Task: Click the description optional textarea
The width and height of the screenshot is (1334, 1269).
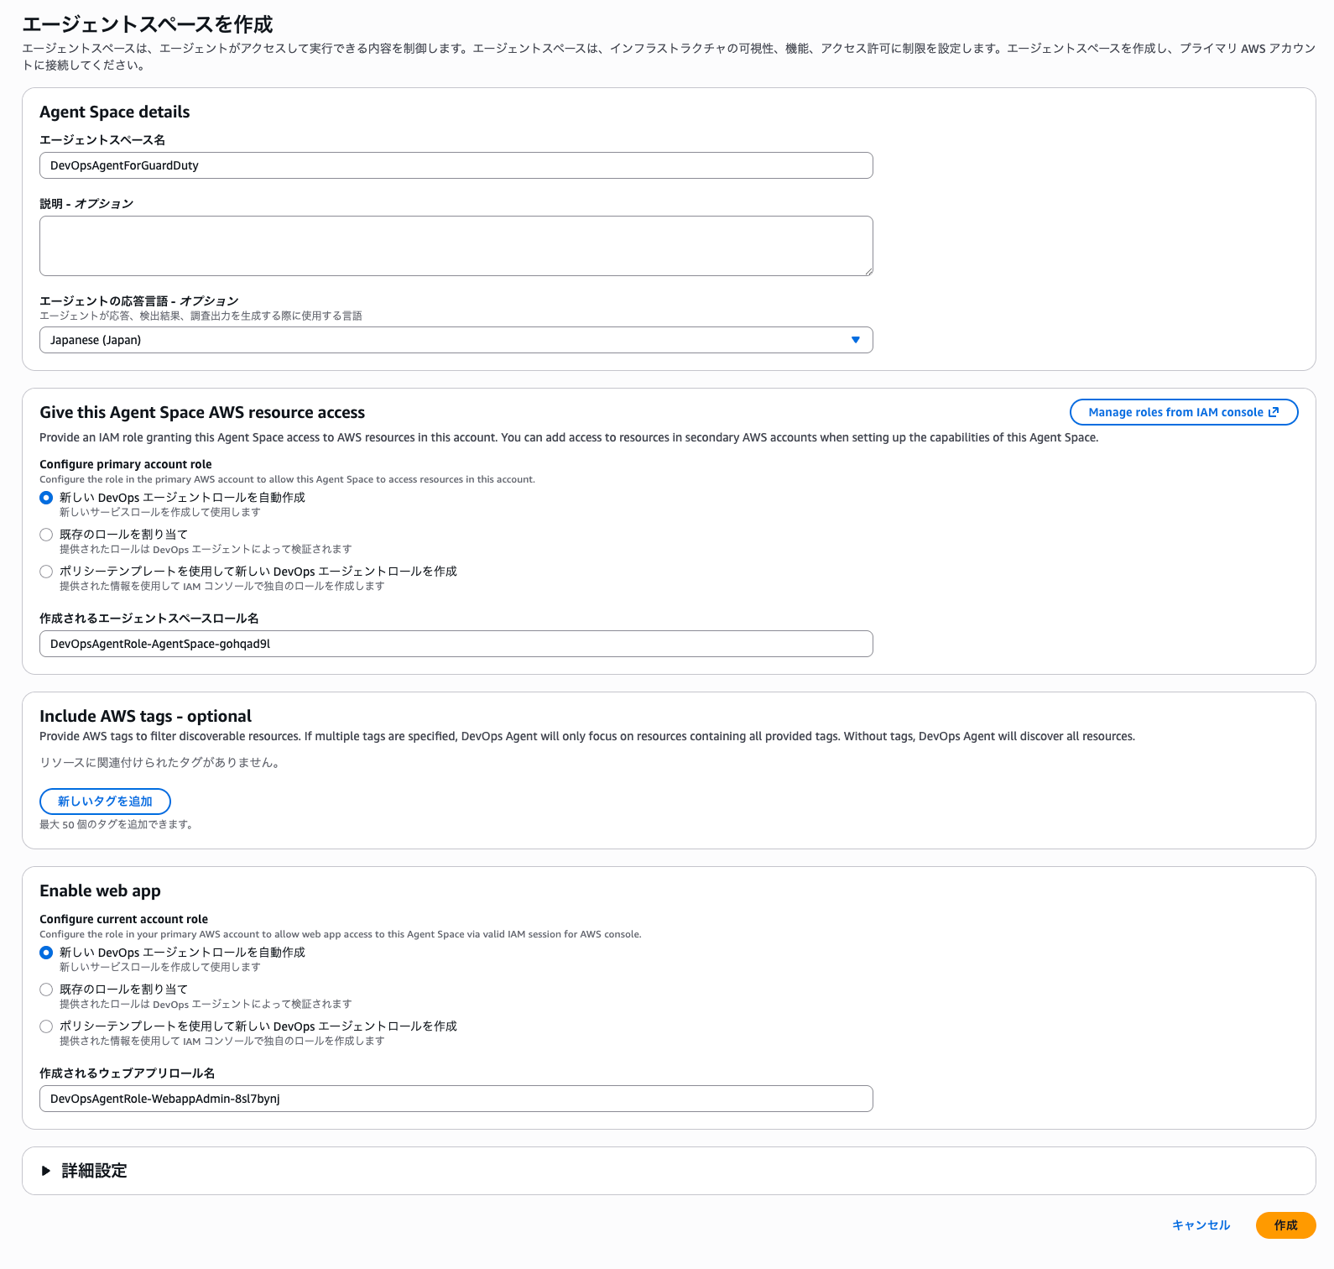Action: 456,246
